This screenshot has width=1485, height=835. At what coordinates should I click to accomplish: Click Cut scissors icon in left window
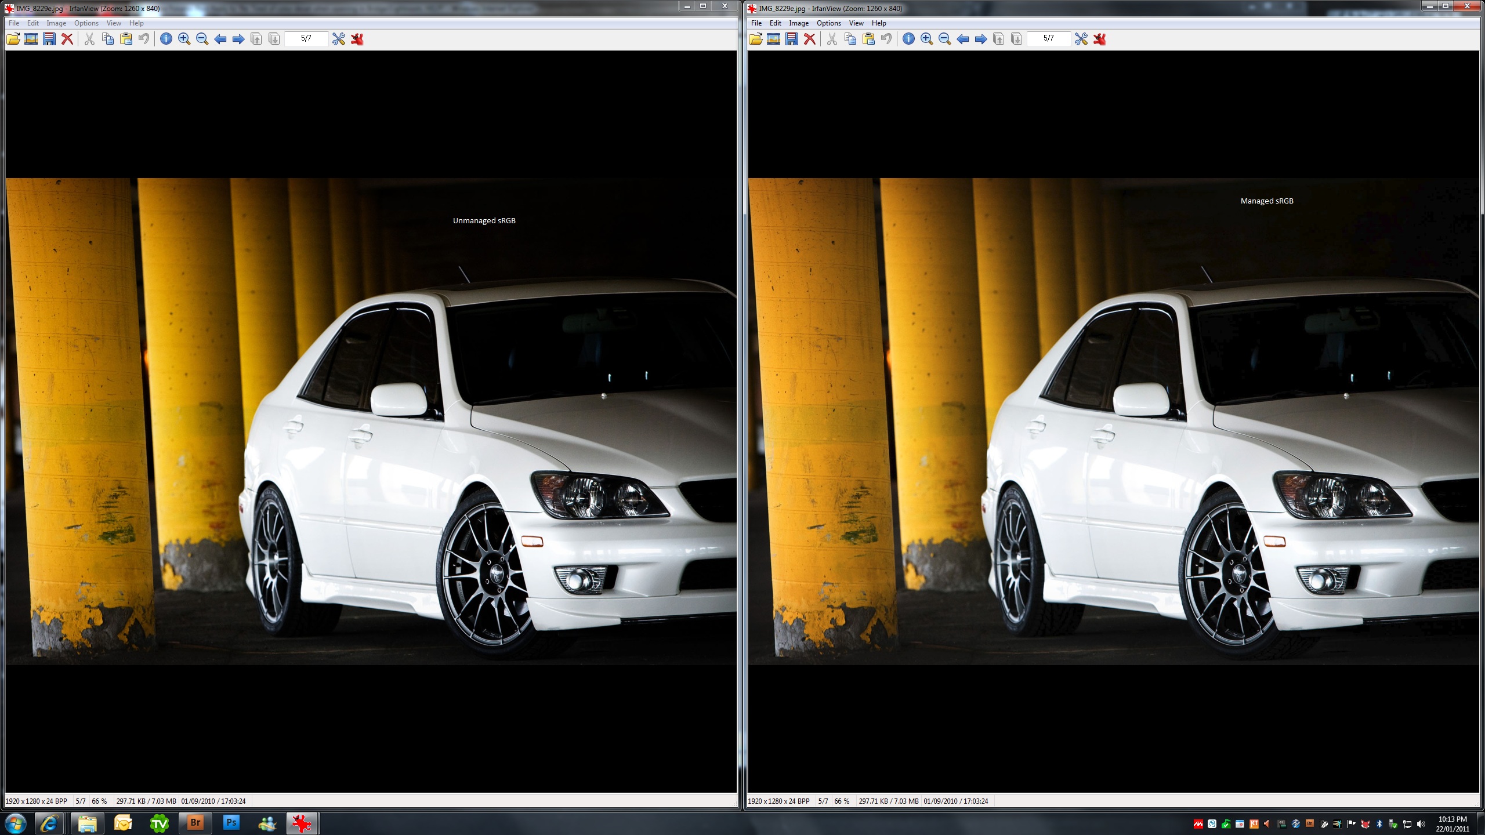tap(89, 39)
